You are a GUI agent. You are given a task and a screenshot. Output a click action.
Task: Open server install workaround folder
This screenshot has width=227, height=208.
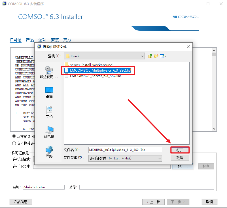click(89, 65)
